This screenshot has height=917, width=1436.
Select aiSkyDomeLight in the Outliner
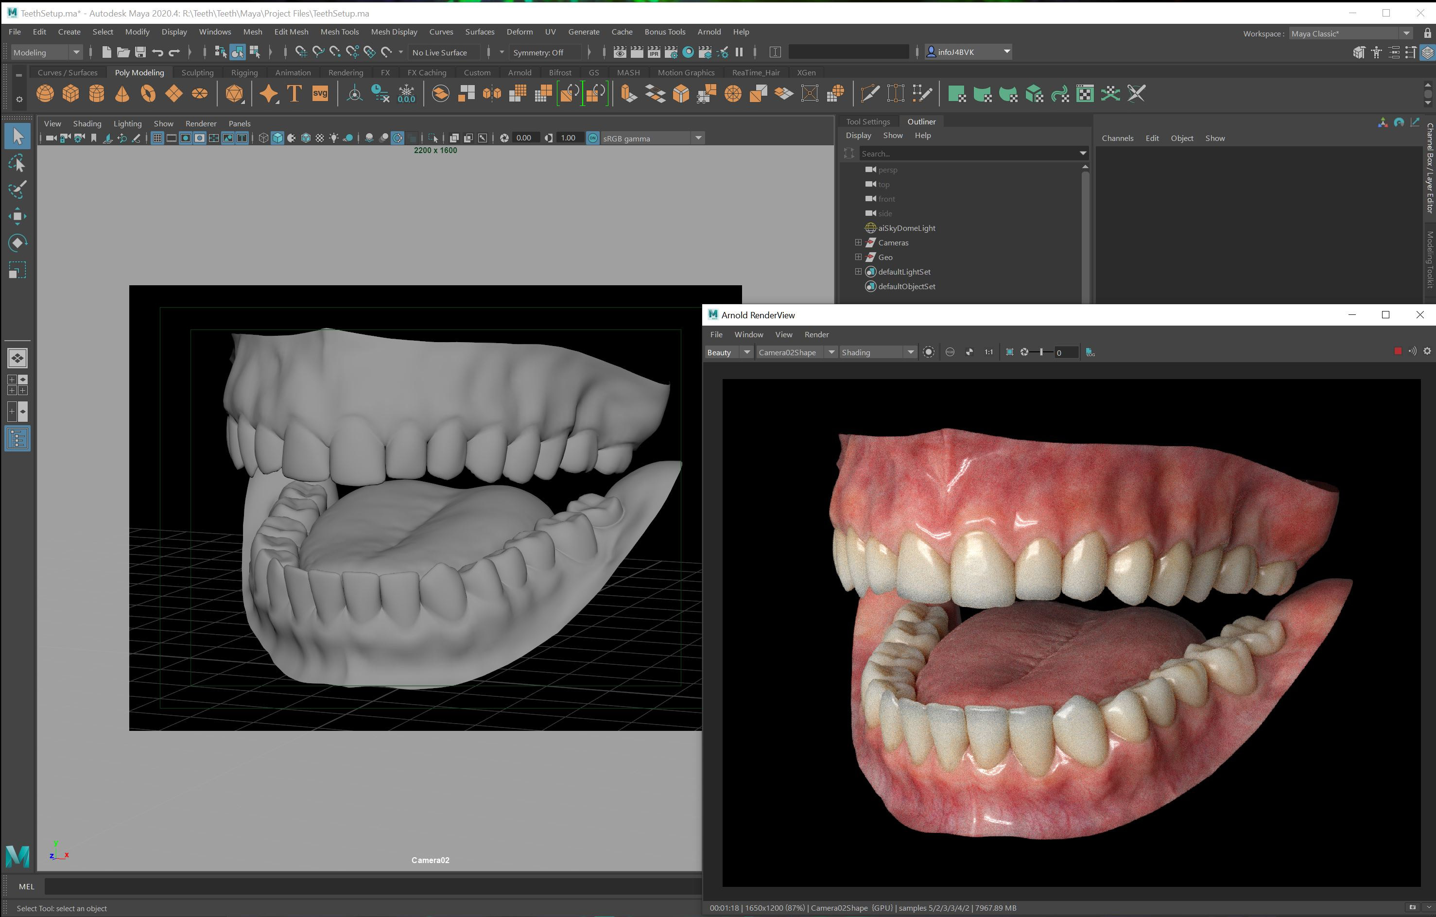pos(905,228)
